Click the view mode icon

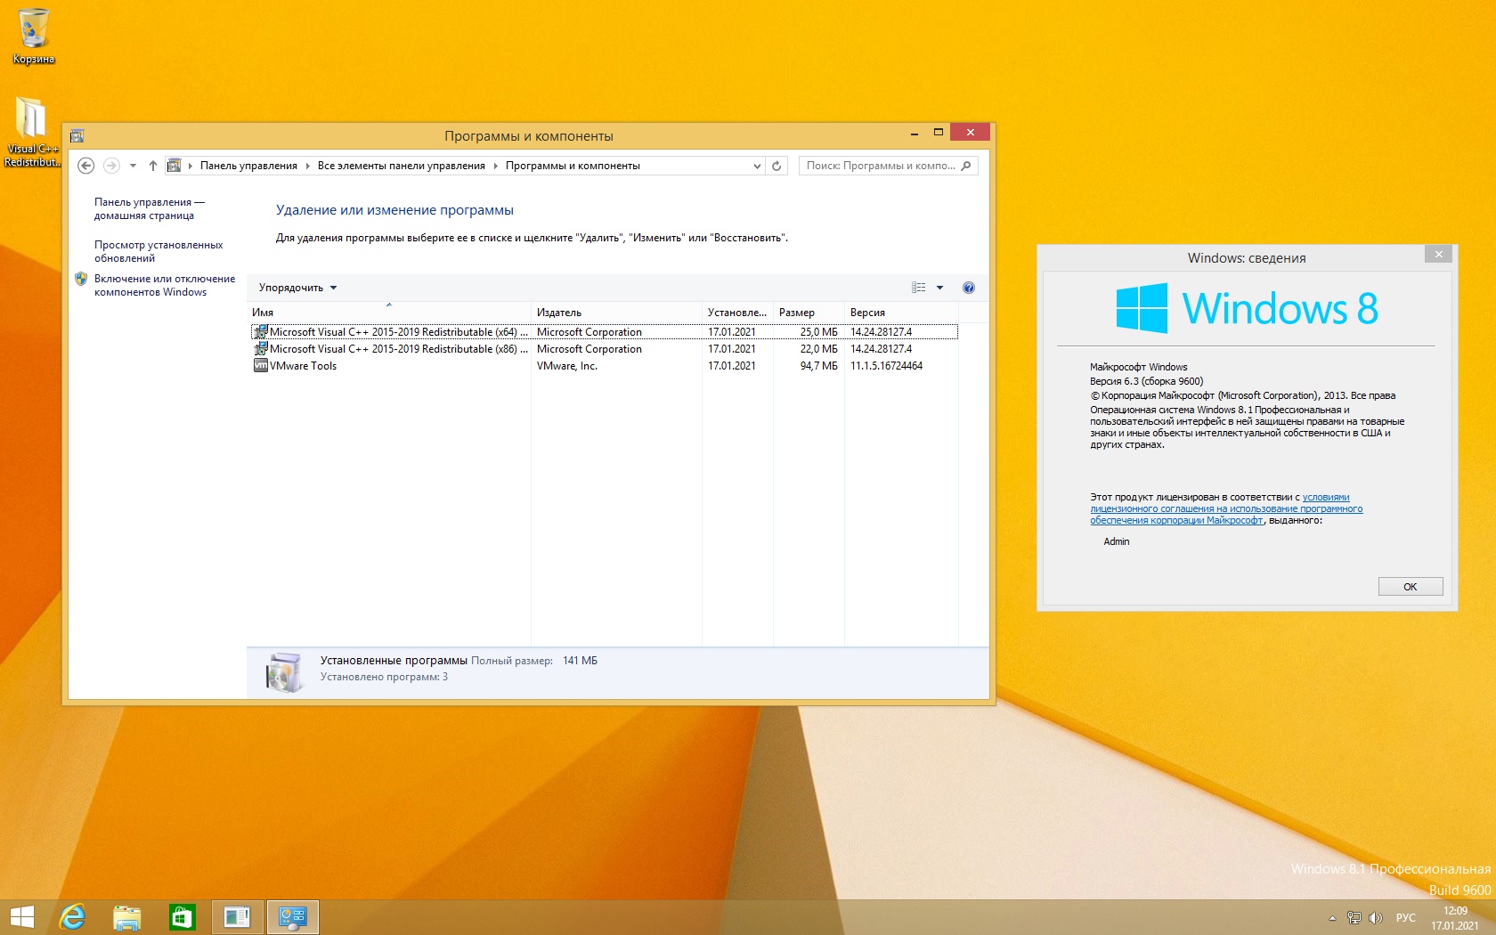918,288
